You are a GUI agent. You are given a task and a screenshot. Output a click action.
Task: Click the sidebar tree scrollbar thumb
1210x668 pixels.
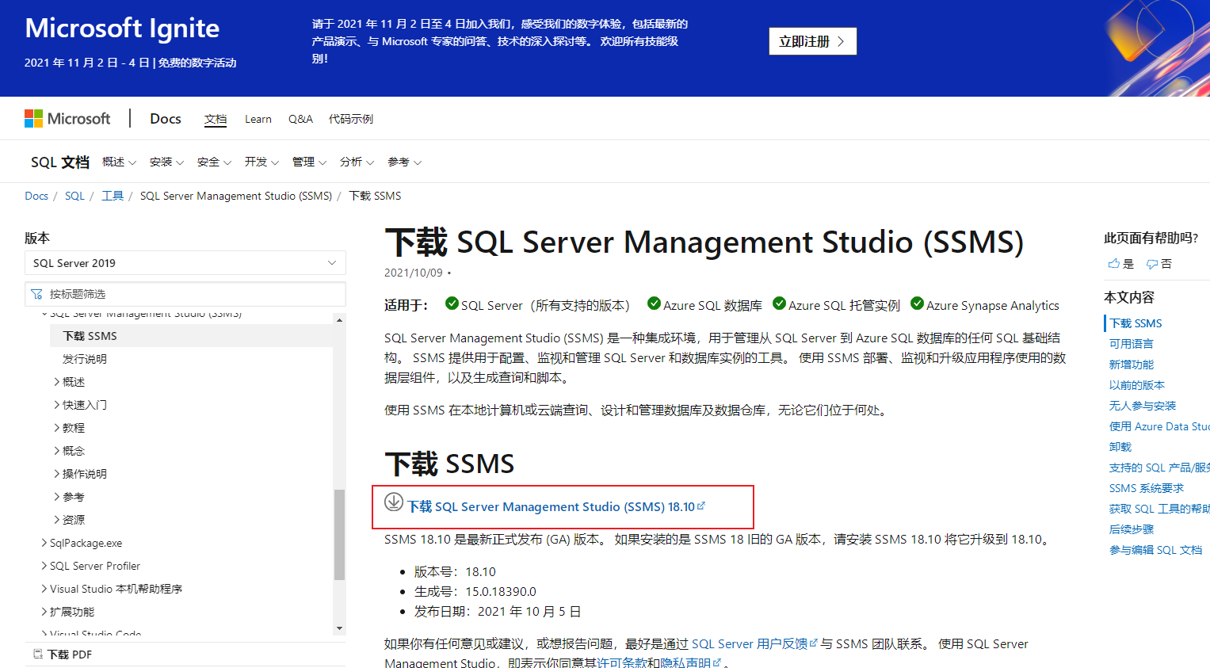(x=339, y=535)
